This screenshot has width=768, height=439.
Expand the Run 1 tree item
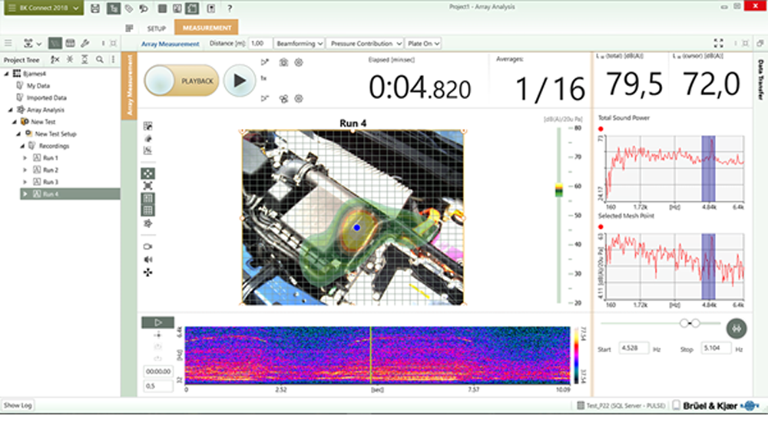tap(25, 157)
